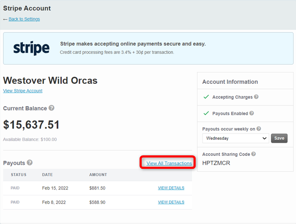Select account sharing code HPTZMCR
Viewport: 296px width, 224px height.
coord(216,163)
